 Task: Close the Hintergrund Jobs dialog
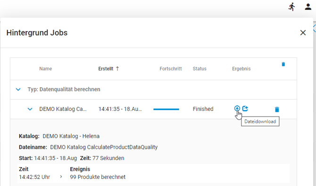(303, 33)
